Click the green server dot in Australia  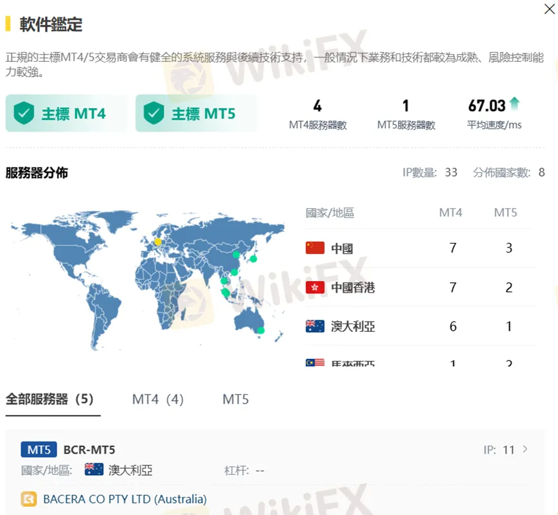click(x=261, y=330)
